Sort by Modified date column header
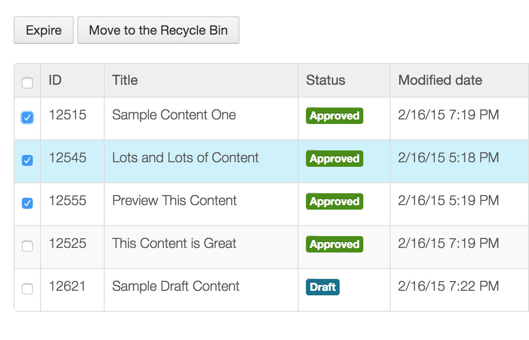Image resolution: width=529 pixels, height=340 pixels. 440,80
